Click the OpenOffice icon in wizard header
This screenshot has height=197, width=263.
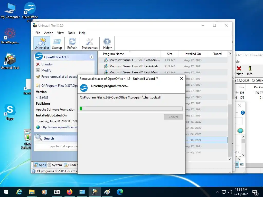pyautogui.click(x=84, y=88)
